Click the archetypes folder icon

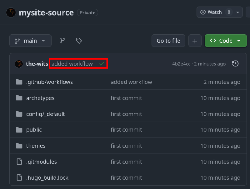click(x=19, y=98)
